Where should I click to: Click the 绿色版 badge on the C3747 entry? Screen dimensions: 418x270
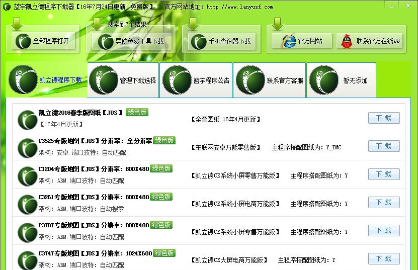click(x=164, y=253)
